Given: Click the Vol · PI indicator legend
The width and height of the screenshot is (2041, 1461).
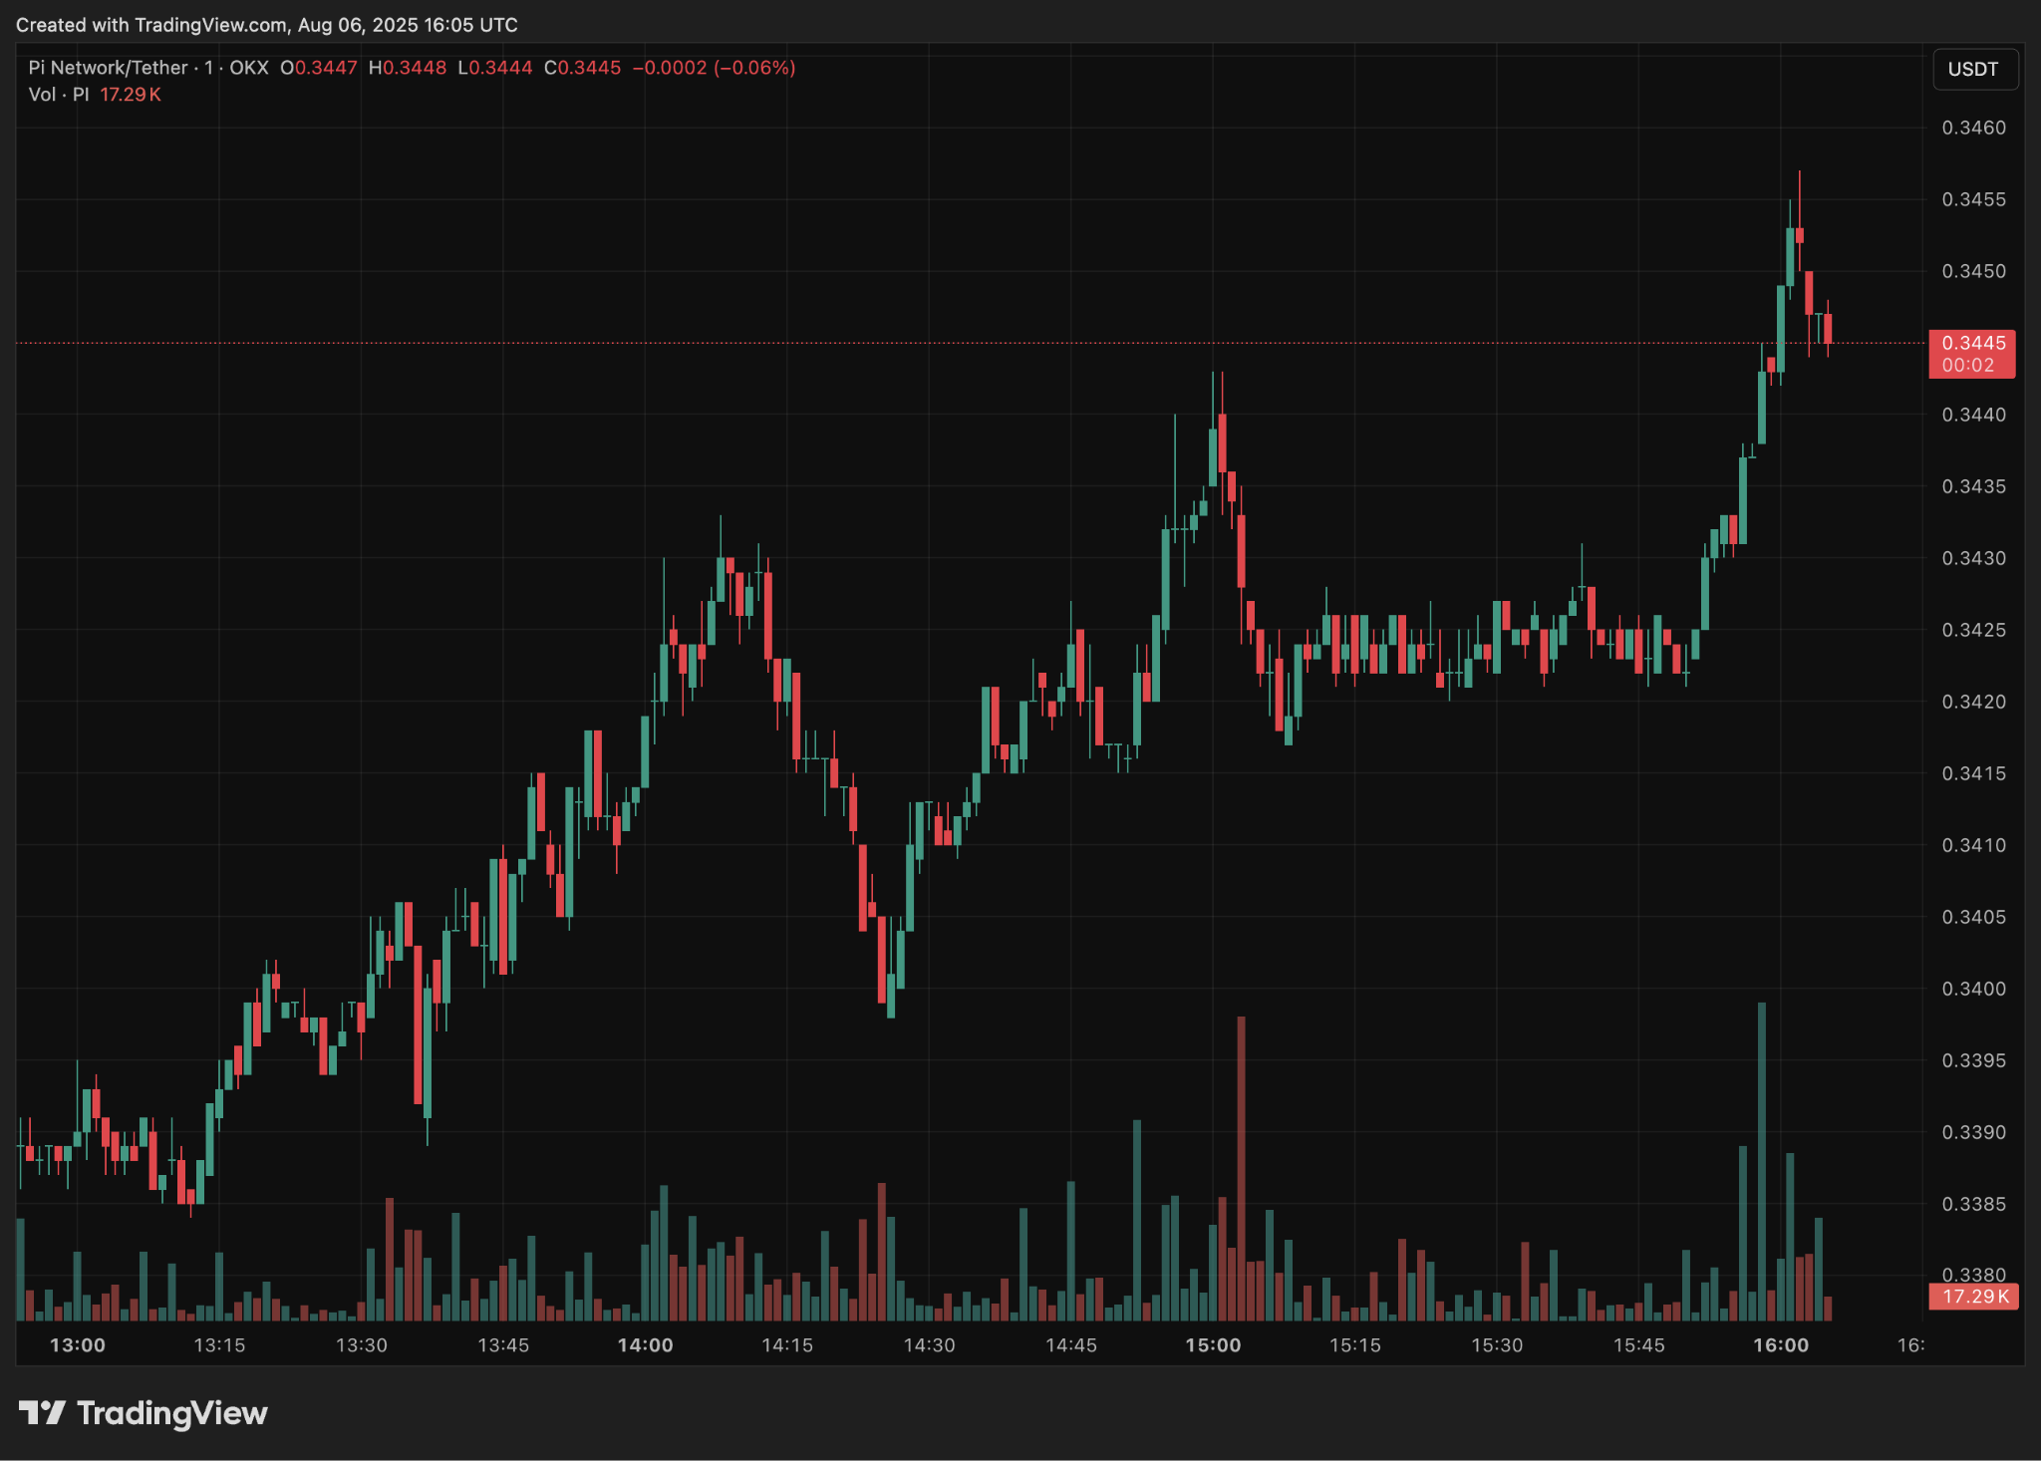Looking at the screenshot, I should pyautogui.click(x=59, y=95).
